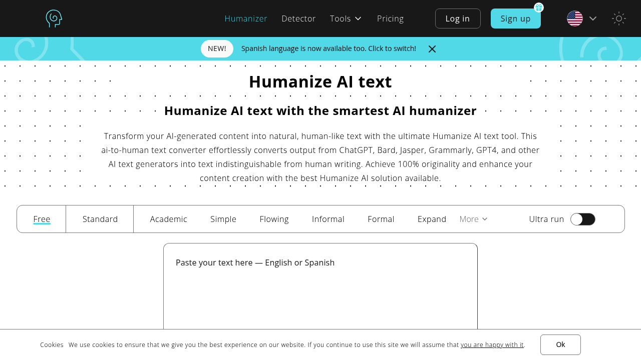Click the AISEO logo icon
The image size is (641, 360).
coord(54,18)
